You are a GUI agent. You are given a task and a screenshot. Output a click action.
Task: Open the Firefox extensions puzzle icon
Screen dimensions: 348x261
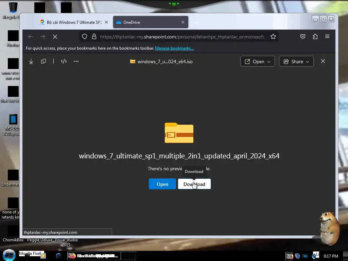click(x=315, y=36)
